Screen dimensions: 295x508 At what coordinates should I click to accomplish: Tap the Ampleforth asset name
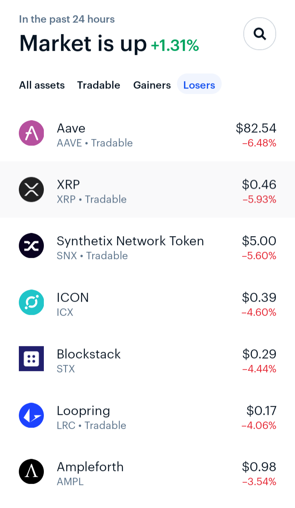(x=90, y=467)
